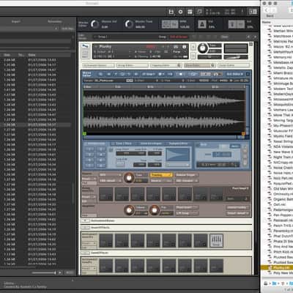
Task: Click first empty Group Insert FX slot
Action: pos(106,194)
